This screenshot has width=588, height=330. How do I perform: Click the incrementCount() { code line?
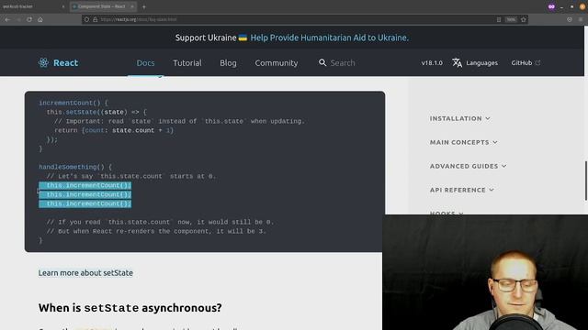(x=73, y=103)
